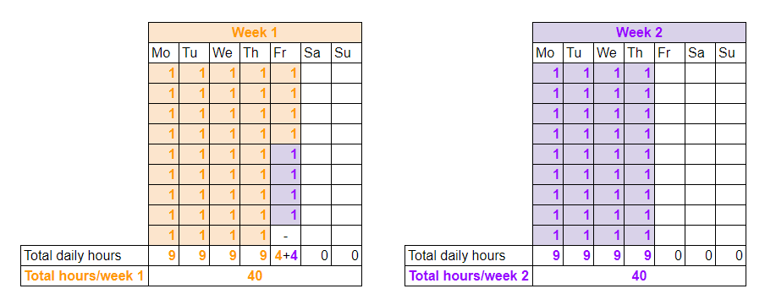Select Thursday's total 9 in Week 2
Image resolution: width=765 pixels, height=305 pixels.
(x=639, y=256)
